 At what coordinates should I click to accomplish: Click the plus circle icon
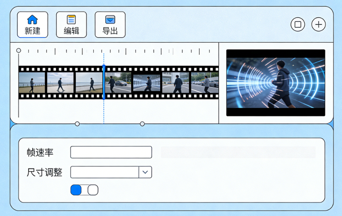coord(318,24)
